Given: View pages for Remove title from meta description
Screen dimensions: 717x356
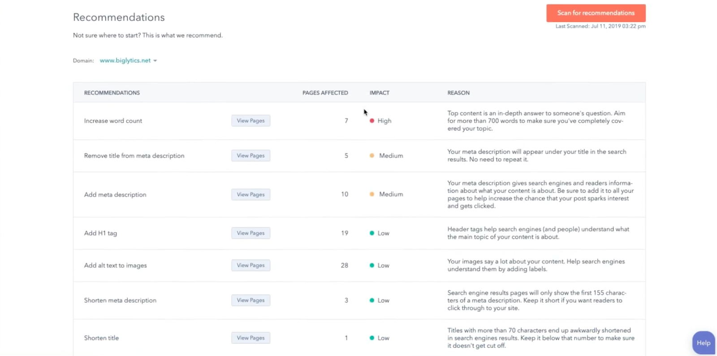Looking at the screenshot, I should pos(251,156).
